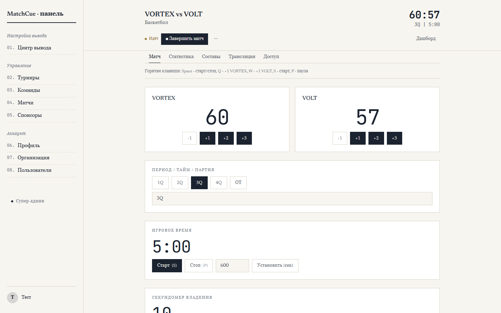Click the period name field containing 3Q
Image resolution: width=501 pixels, height=313 pixels.
pos(292,199)
